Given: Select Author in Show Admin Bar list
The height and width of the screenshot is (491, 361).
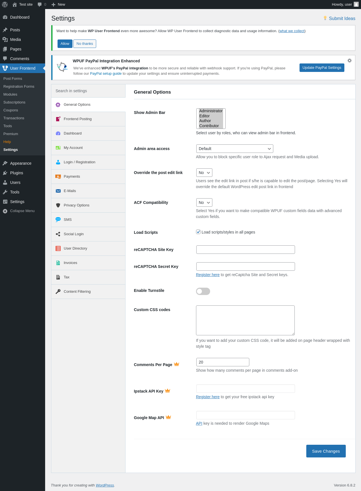Looking at the screenshot, I should (211, 121).
